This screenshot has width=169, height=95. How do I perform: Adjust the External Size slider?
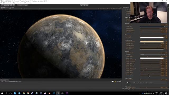pyautogui.click(x=150, y=44)
